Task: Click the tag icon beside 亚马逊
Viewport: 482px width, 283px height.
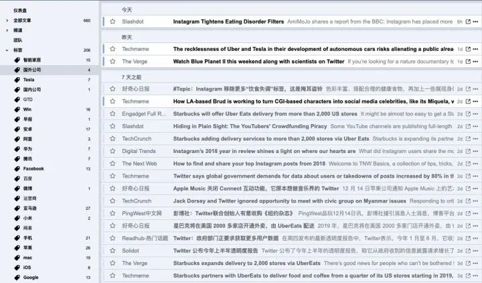Action: click(17, 208)
